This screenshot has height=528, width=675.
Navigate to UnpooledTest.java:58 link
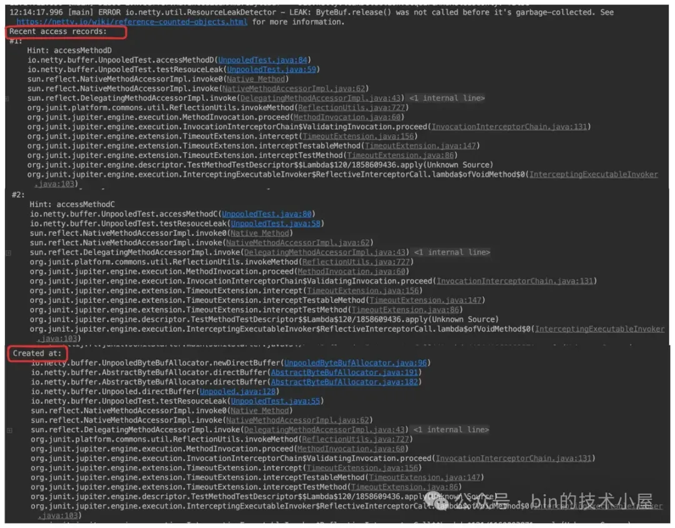click(276, 223)
